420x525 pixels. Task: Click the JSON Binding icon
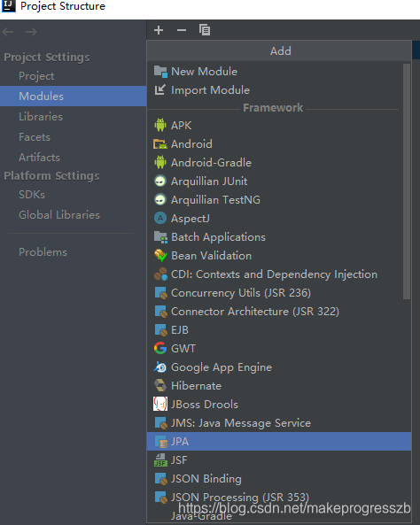point(161,479)
